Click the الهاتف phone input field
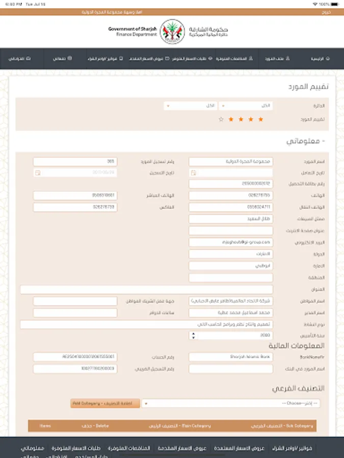The height and width of the screenshot is (458, 344). coord(231,195)
